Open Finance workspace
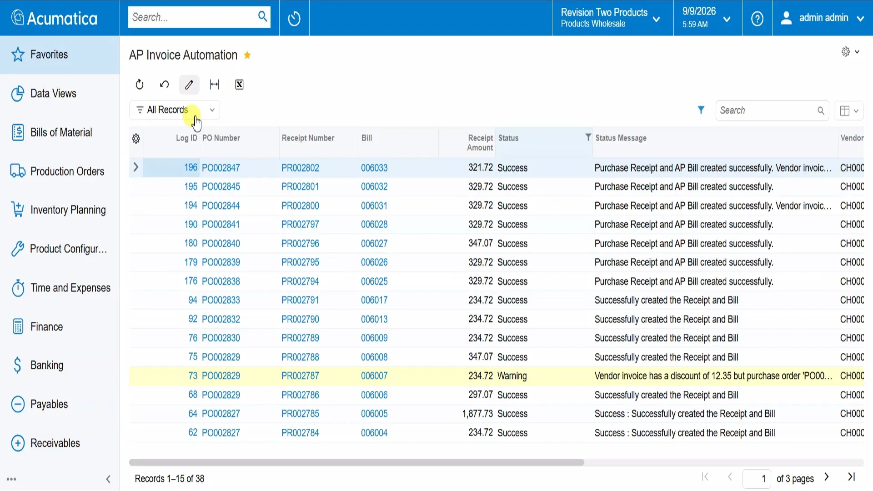The image size is (873, 491). click(60, 327)
